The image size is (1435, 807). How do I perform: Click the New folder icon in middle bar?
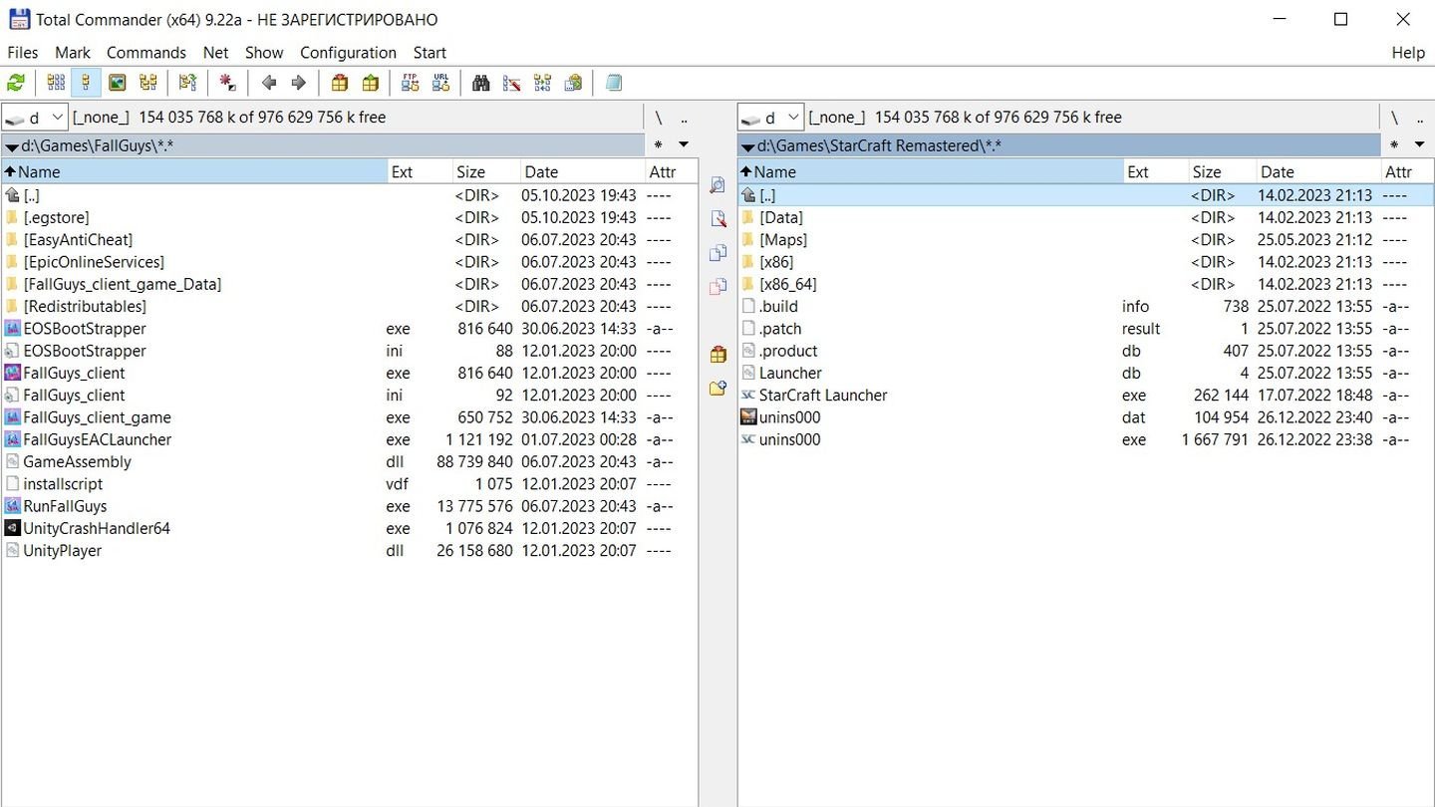coord(717,389)
